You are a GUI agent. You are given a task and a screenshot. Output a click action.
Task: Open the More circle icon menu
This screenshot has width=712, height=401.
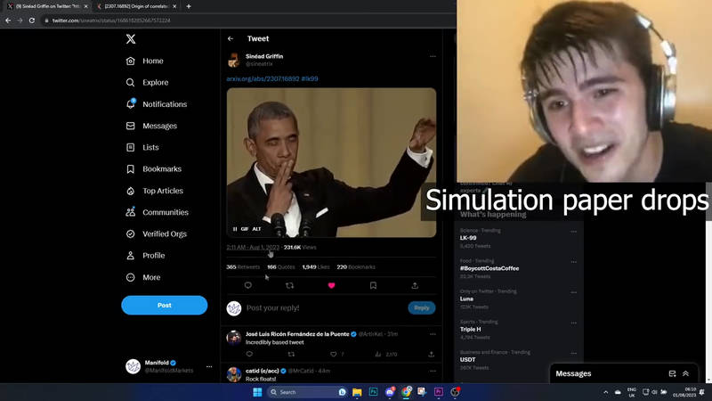point(130,277)
